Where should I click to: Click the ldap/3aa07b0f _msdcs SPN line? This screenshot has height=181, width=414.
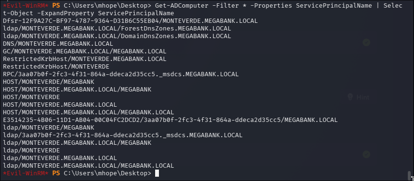tap(122, 135)
